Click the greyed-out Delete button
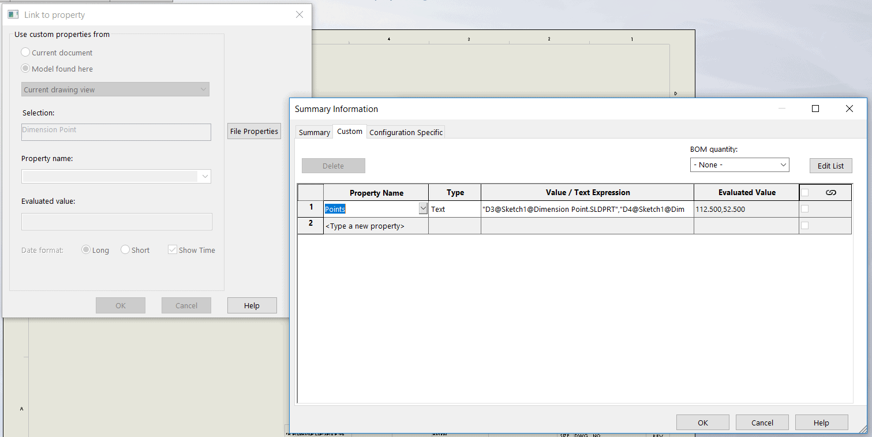Image resolution: width=872 pixels, height=437 pixels. tap(334, 166)
